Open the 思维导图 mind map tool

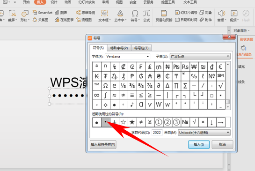tap(86, 13)
